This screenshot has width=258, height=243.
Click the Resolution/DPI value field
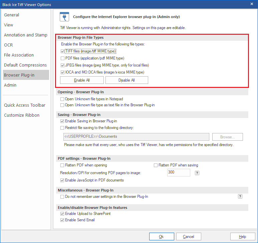click(x=178, y=172)
